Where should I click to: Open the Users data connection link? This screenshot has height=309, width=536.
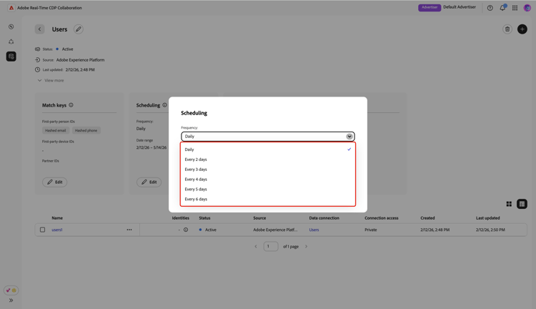pos(314,230)
